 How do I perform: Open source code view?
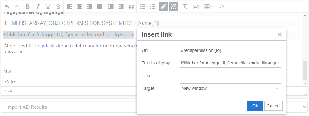pos(222,7)
